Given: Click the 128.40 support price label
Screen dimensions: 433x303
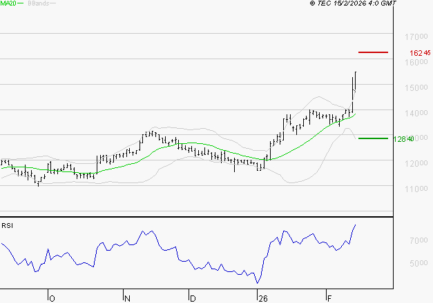Looking at the screenshot, I should pos(403,139).
